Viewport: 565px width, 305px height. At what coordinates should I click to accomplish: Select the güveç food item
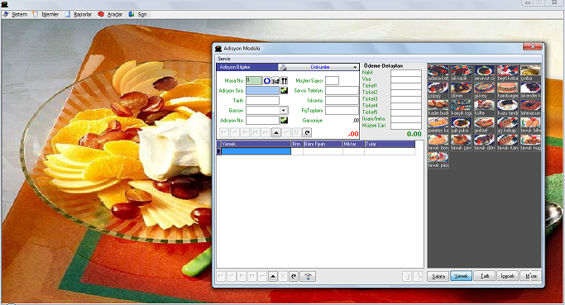coord(484,91)
